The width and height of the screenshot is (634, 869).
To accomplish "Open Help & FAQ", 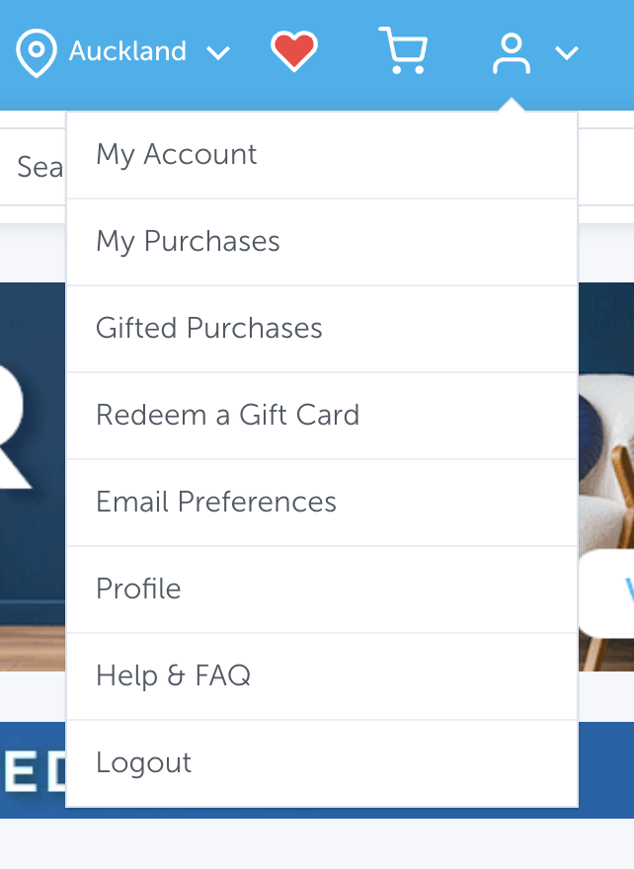I will click(173, 675).
